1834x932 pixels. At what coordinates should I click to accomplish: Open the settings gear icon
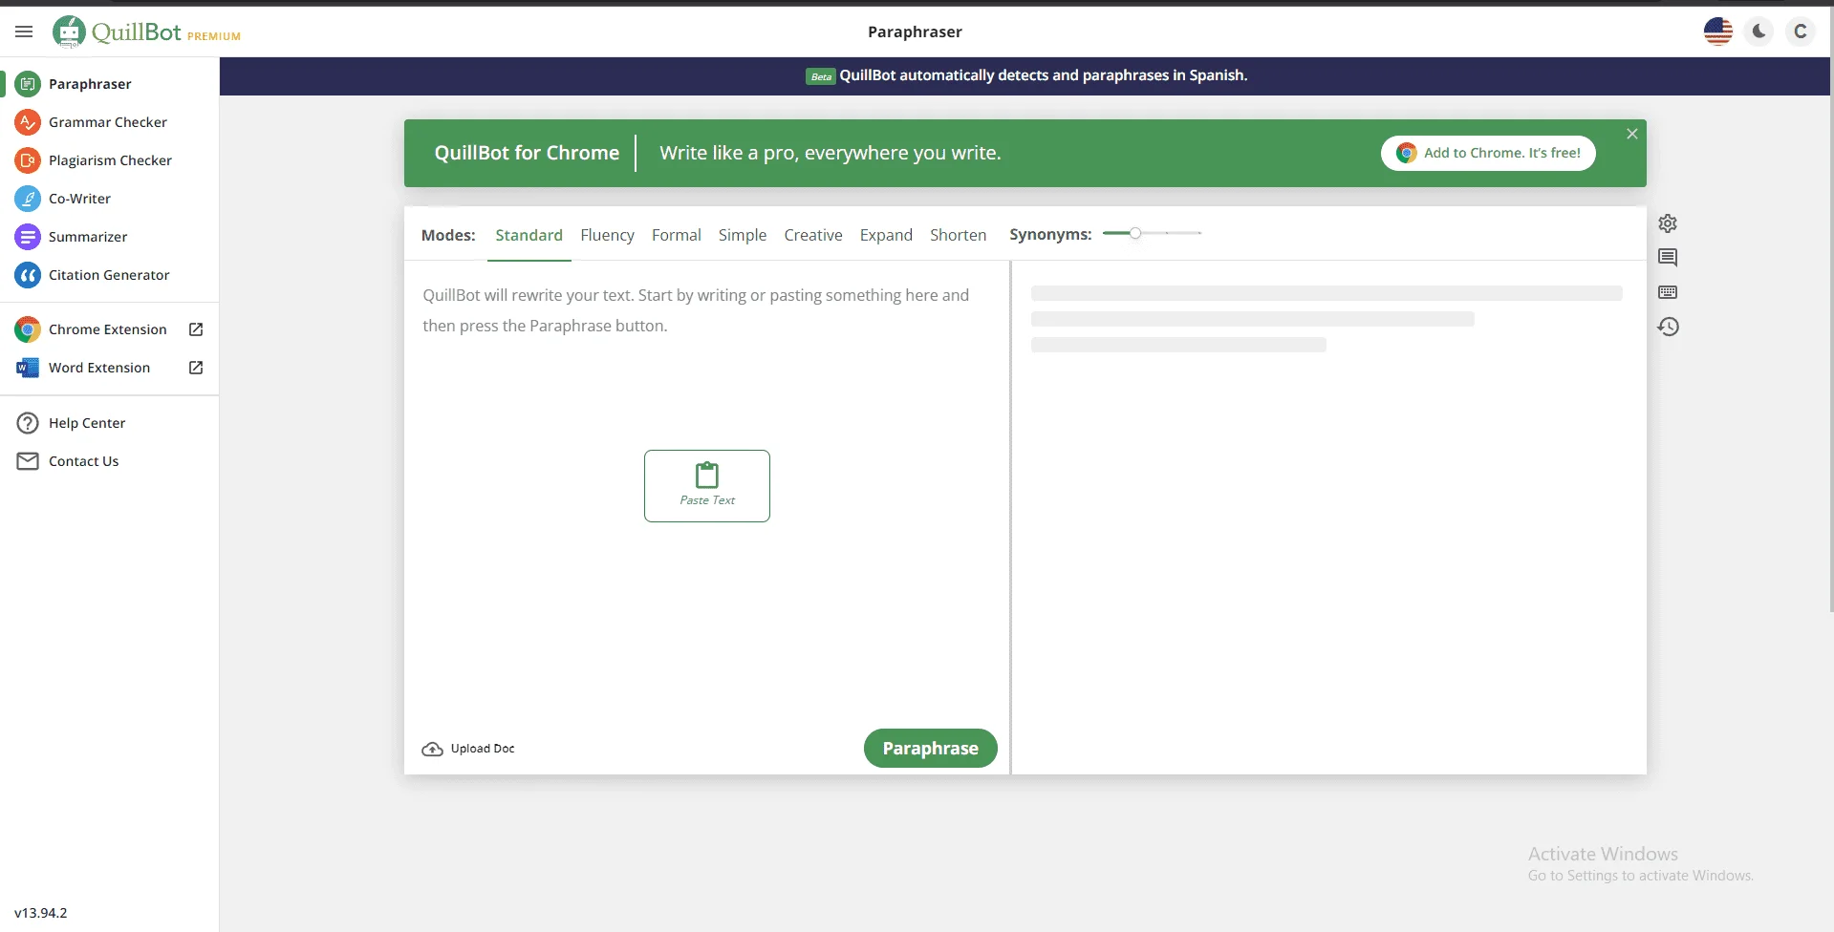[x=1668, y=223]
